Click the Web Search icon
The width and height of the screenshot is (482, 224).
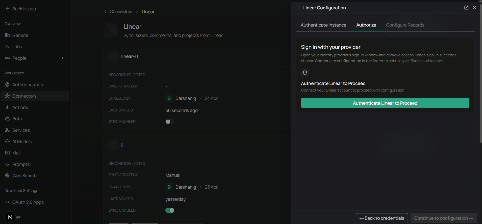(7, 175)
